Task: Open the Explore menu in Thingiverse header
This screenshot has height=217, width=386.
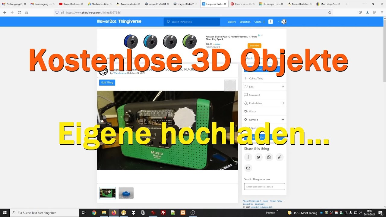Action: coord(232,22)
